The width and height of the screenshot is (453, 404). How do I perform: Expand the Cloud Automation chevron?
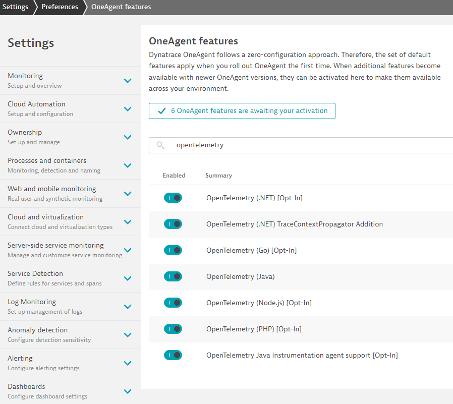pyautogui.click(x=128, y=109)
